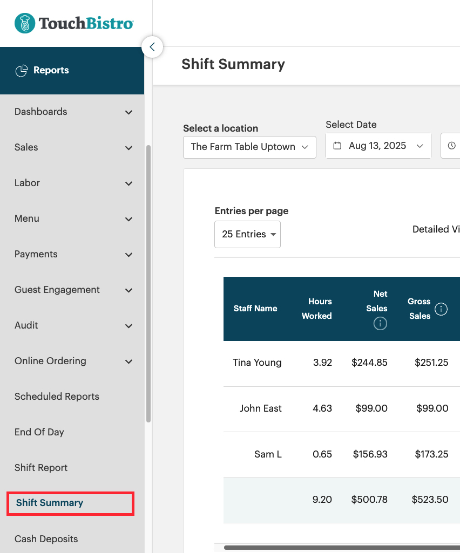Open the Shift Summary sidebar item
The width and height of the screenshot is (460, 553).
(50, 503)
